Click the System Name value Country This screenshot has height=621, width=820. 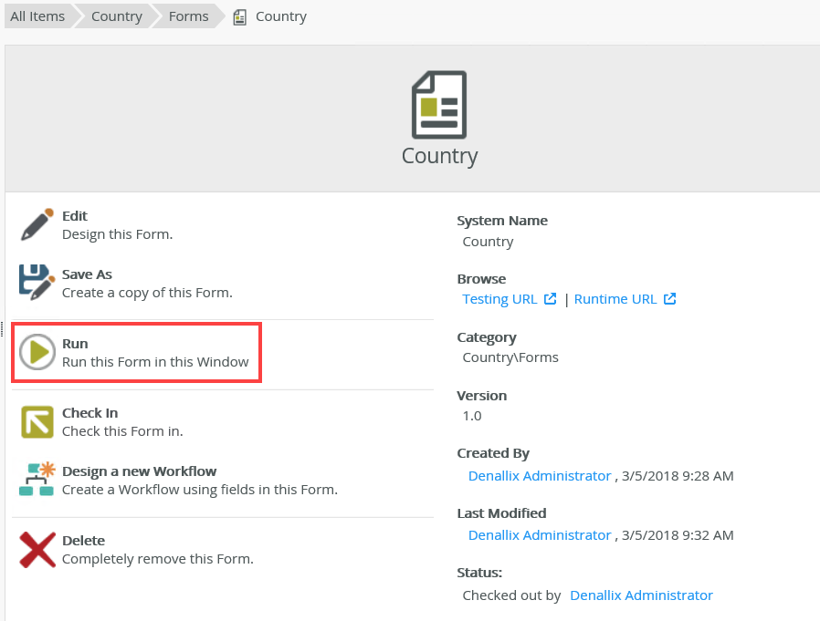point(488,242)
